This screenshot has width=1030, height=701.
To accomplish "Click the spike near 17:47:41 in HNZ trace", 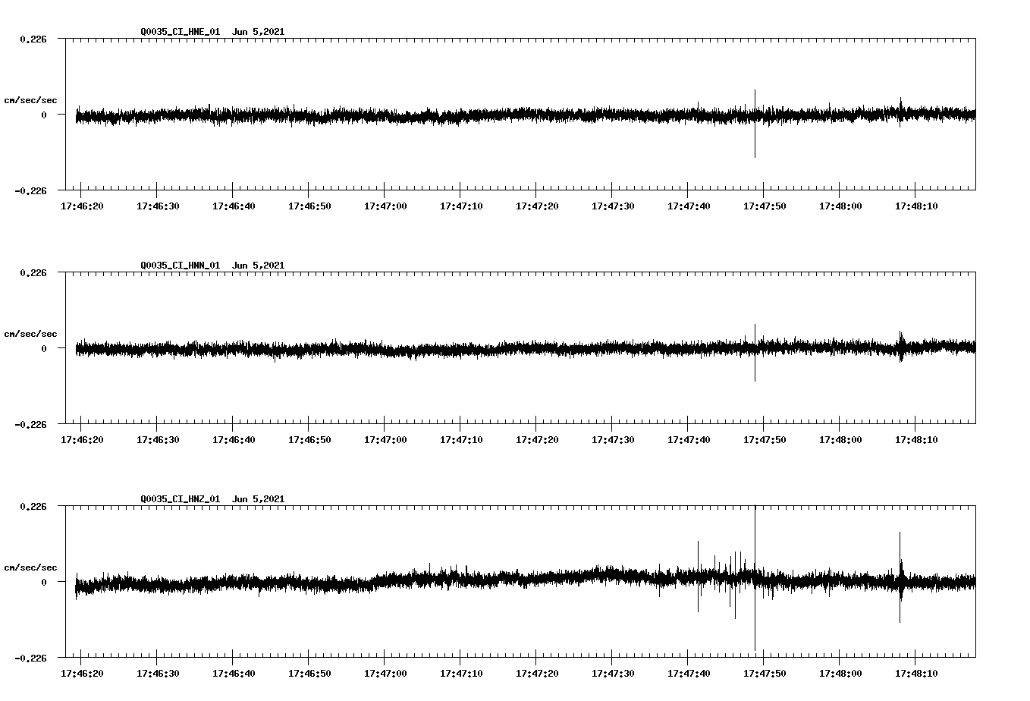I will pyautogui.click(x=698, y=577).
